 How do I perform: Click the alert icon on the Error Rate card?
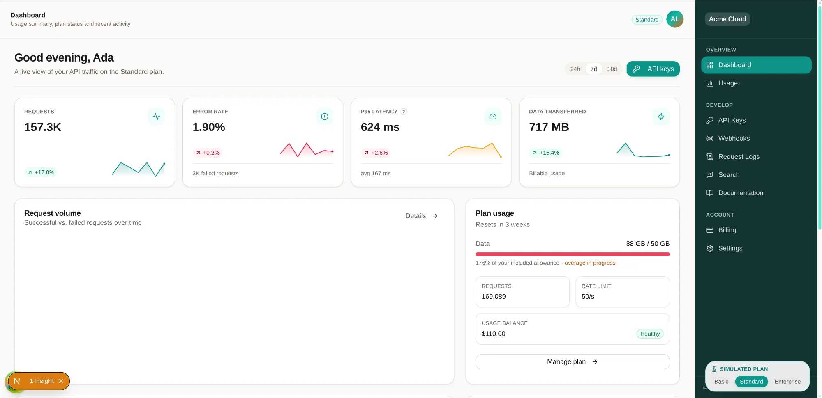pyautogui.click(x=325, y=117)
